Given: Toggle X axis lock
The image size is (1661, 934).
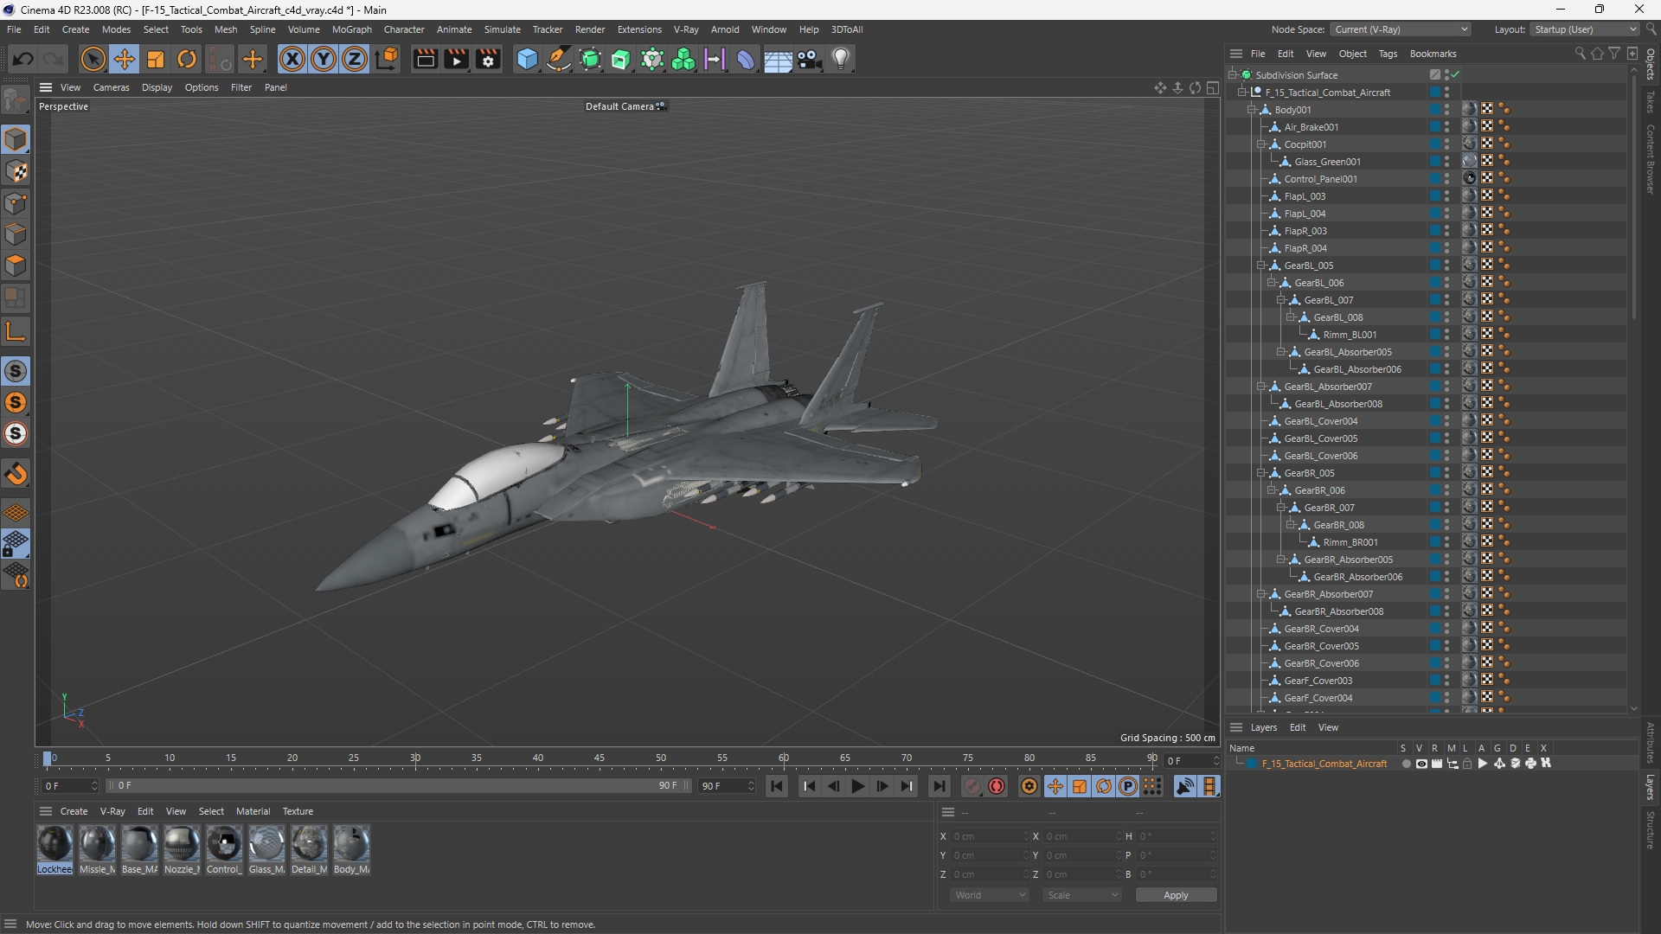Looking at the screenshot, I should pos(292,59).
